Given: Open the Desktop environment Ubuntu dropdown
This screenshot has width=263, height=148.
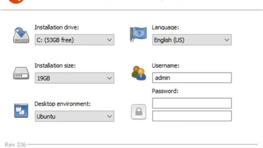Looking at the screenshot, I should click(x=74, y=116).
